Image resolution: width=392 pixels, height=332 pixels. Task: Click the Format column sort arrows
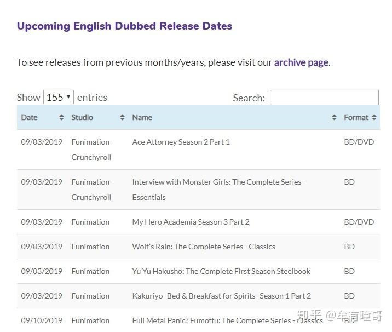(374, 117)
